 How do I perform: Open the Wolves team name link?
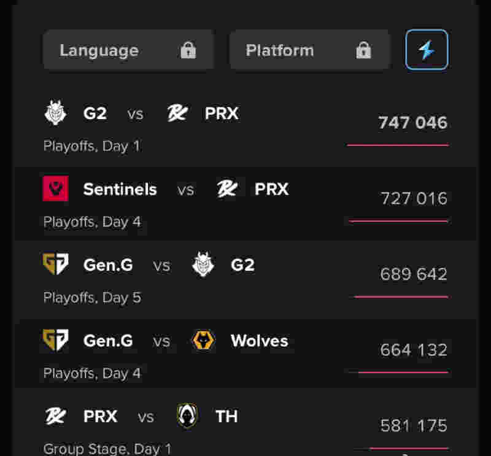pos(259,341)
